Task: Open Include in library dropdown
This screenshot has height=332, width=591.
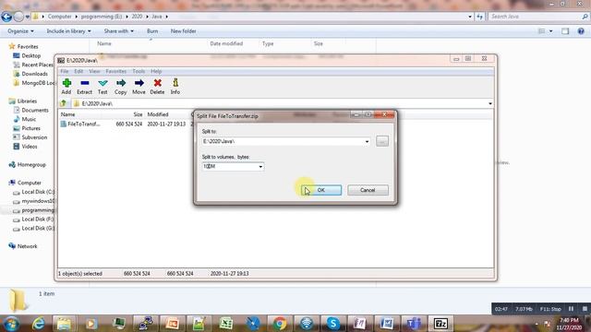Action: (68, 31)
